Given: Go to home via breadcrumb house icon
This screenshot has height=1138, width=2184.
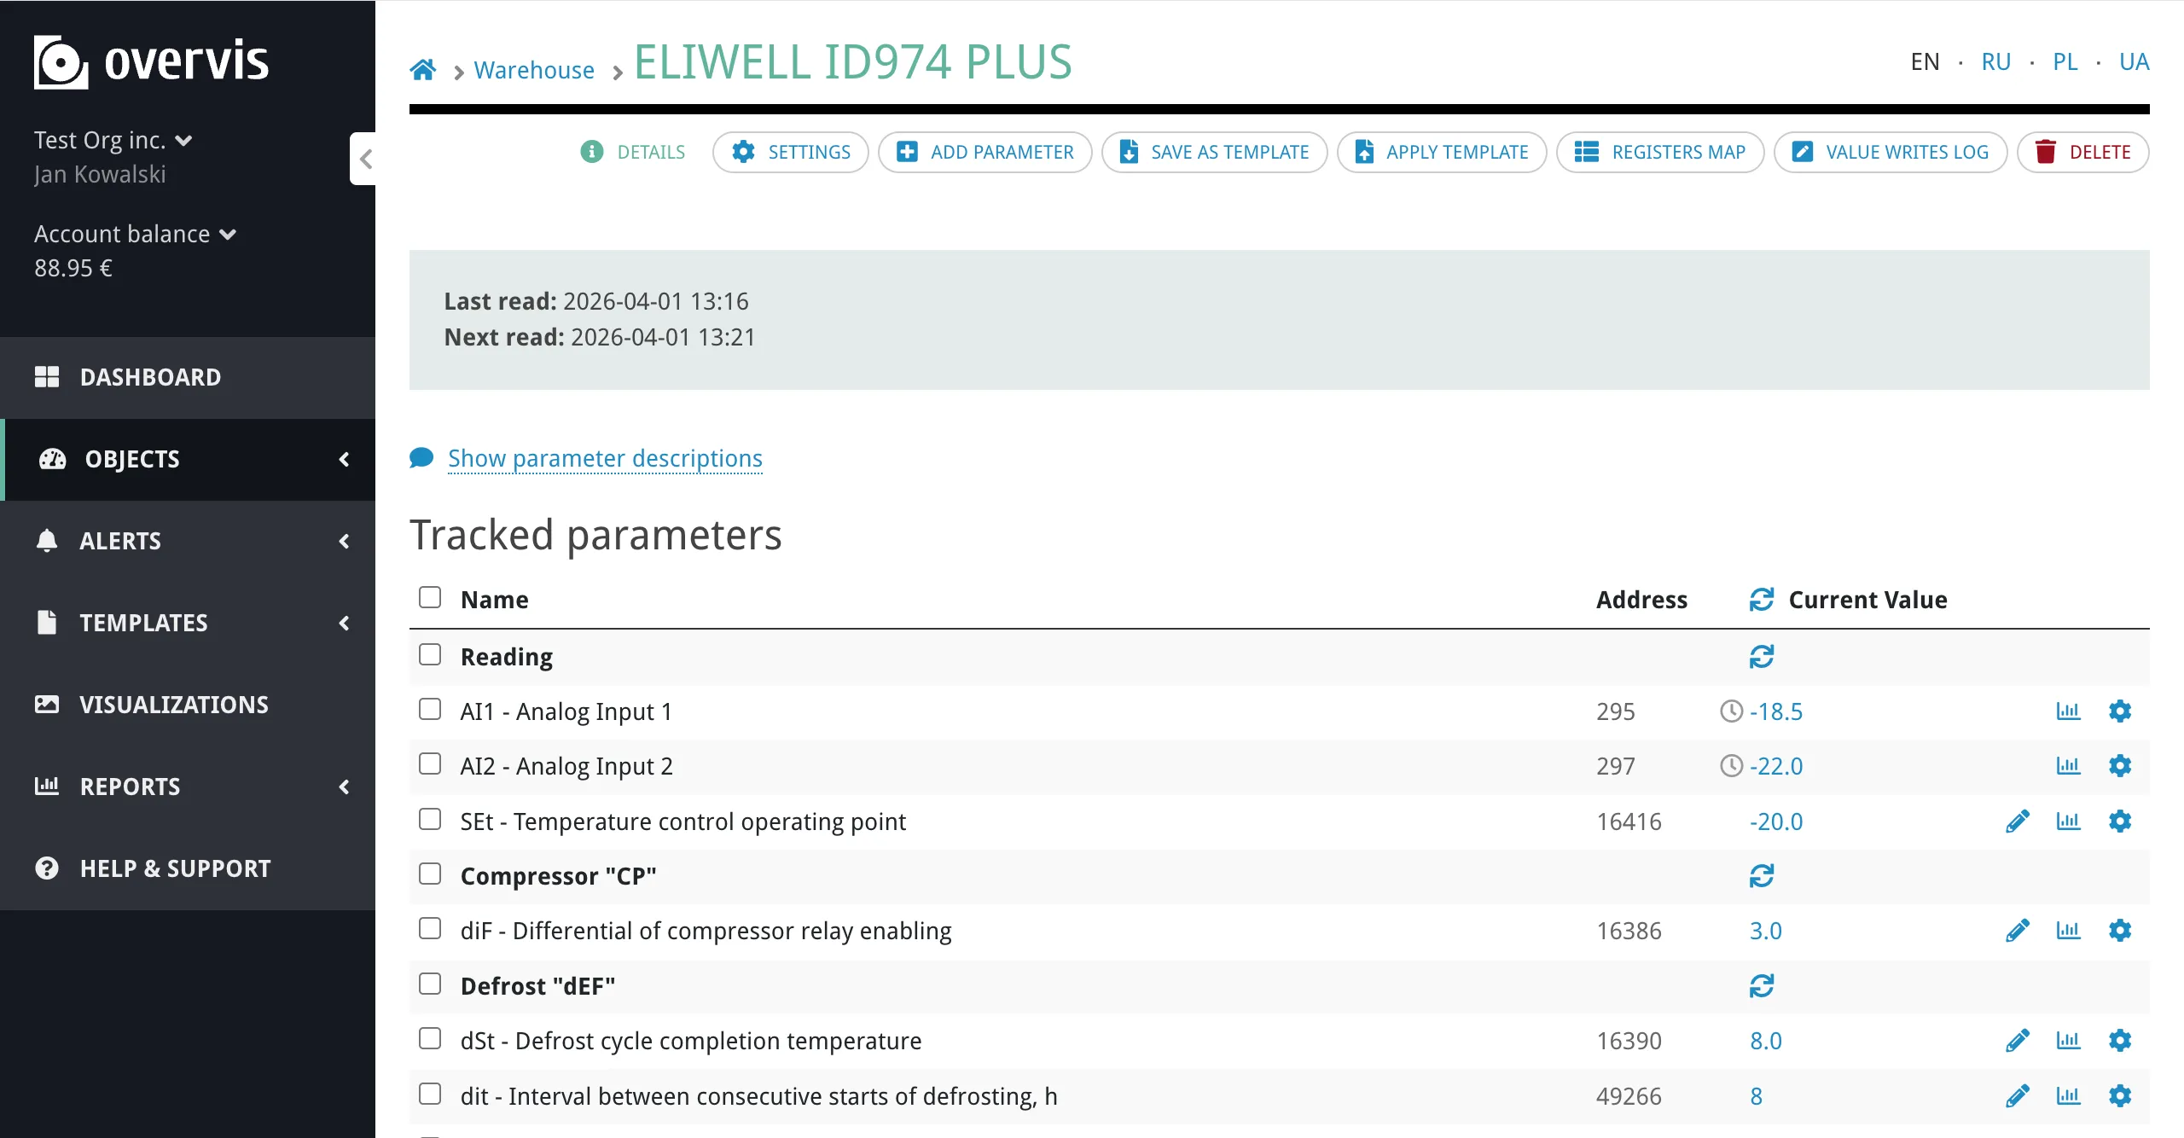Looking at the screenshot, I should tap(423, 69).
